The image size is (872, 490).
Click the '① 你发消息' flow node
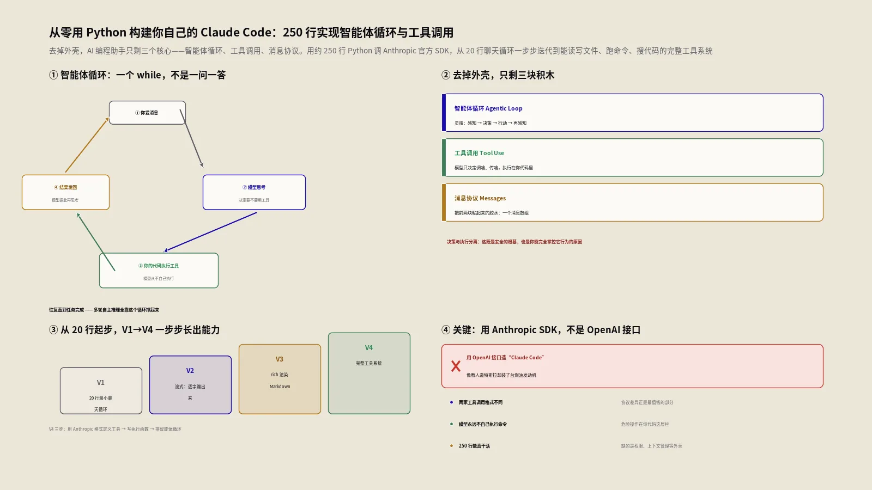tap(147, 113)
